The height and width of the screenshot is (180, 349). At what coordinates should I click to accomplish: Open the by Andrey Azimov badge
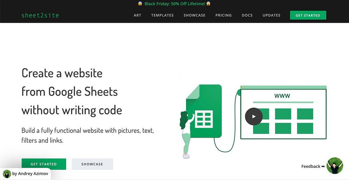pyautogui.click(x=25, y=174)
